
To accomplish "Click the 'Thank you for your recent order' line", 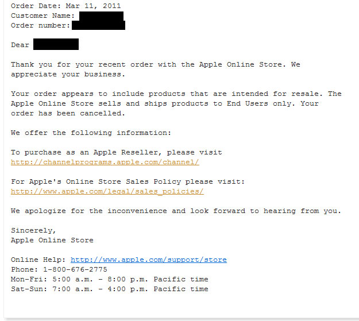I will (155, 65).
